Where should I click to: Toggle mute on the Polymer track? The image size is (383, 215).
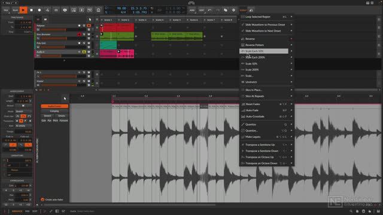(89, 26)
